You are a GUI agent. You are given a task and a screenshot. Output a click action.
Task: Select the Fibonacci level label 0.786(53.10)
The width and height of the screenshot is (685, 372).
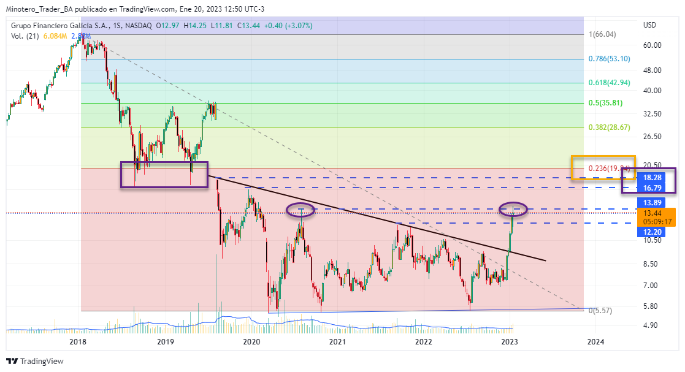pyautogui.click(x=610, y=58)
